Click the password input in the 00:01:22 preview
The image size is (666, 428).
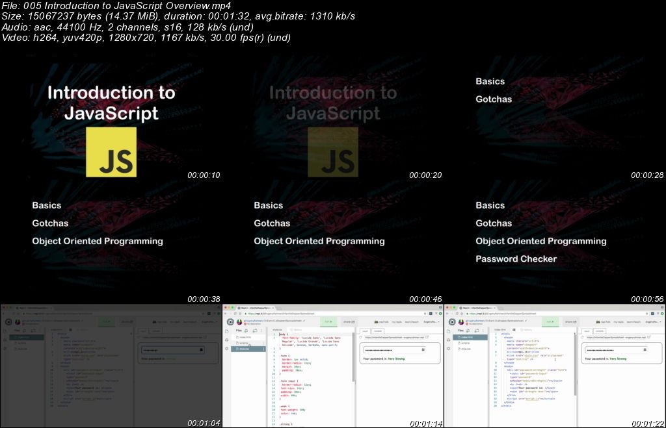tap(617, 350)
